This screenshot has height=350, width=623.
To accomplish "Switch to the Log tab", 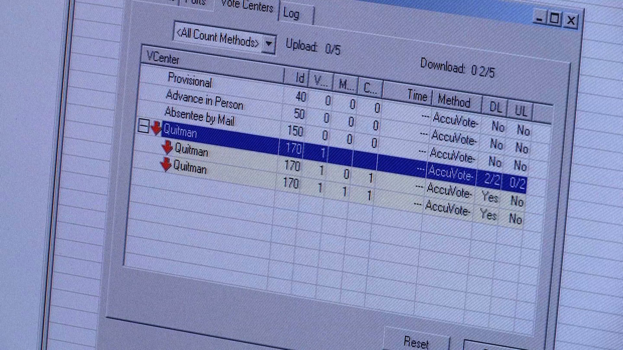I will click(x=292, y=14).
